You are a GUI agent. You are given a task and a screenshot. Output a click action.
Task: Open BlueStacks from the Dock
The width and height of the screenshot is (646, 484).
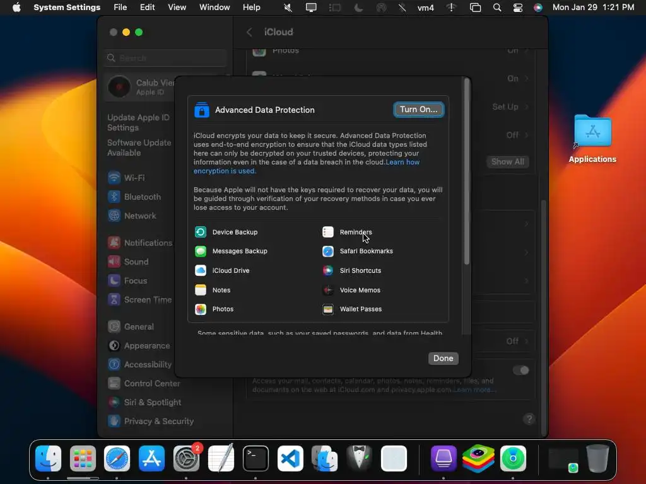pos(478,458)
